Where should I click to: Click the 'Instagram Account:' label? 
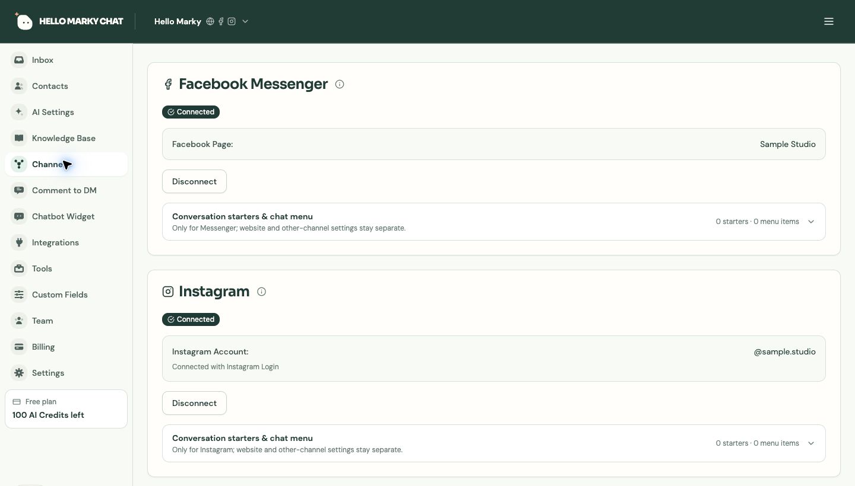point(210,351)
